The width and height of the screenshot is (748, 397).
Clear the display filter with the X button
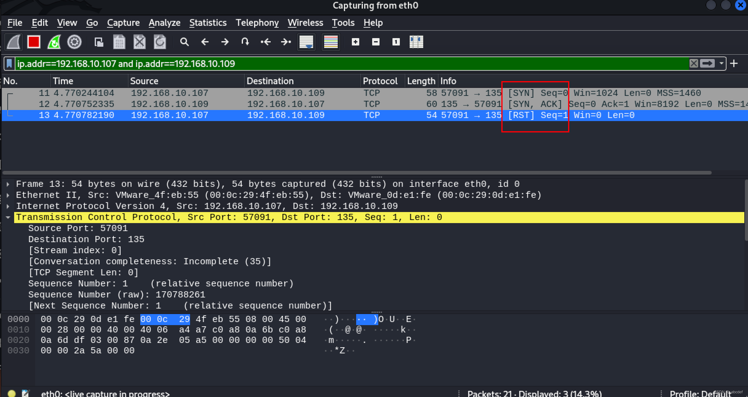click(694, 64)
